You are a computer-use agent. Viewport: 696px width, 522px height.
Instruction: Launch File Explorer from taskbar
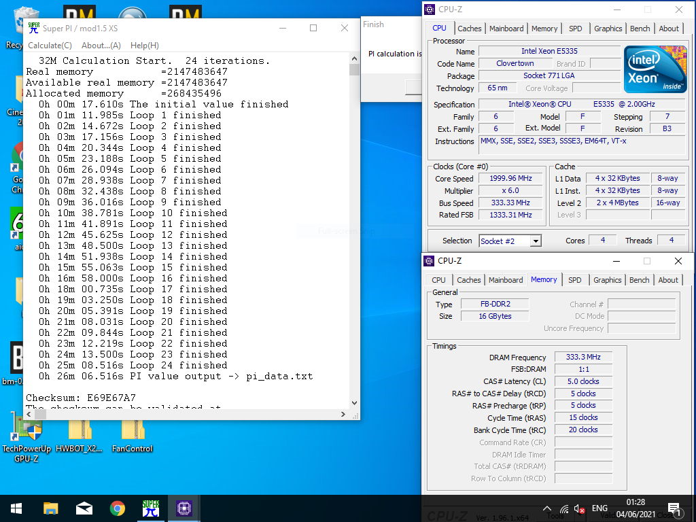(50, 508)
